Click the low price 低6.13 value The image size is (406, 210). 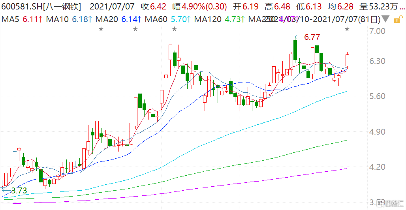point(309,7)
